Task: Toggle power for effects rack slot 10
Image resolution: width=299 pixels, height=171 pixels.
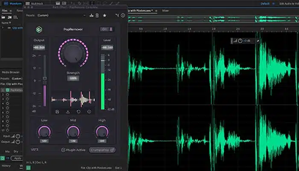Action: [8, 130]
